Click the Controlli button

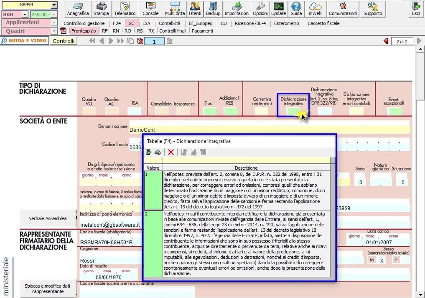coord(64,41)
